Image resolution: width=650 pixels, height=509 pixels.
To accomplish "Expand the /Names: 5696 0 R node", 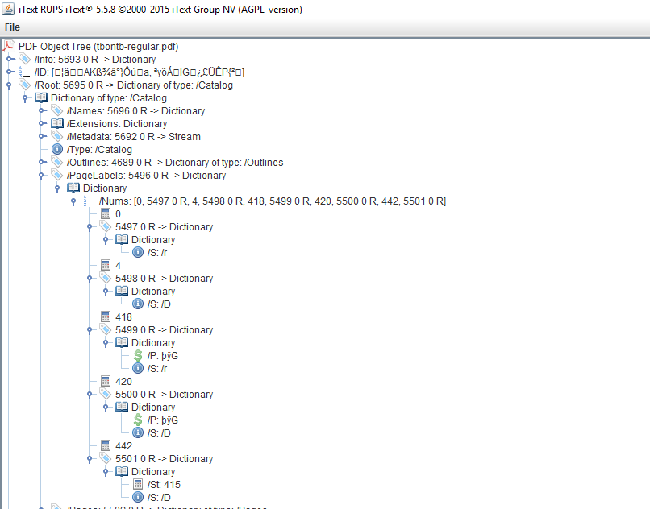I will (x=41, y=110).
